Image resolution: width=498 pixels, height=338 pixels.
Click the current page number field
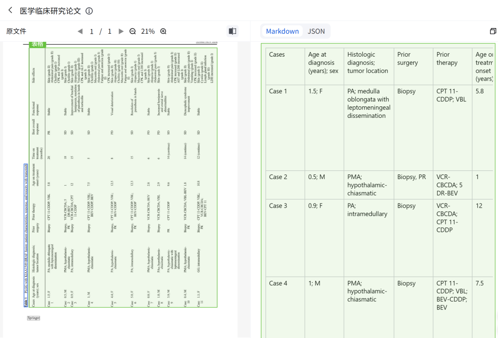pos(91,31)
